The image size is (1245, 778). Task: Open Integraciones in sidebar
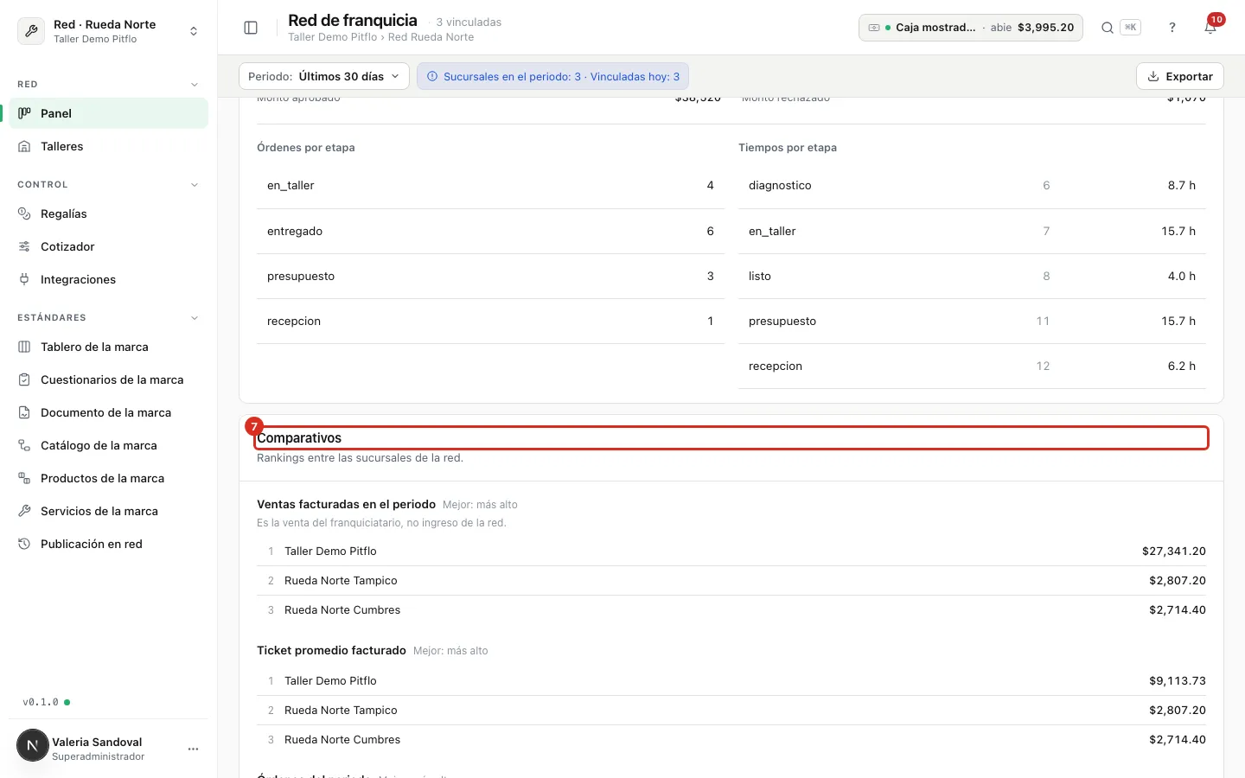click(109, 279)
